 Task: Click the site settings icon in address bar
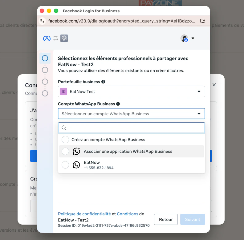pos(42,21)
